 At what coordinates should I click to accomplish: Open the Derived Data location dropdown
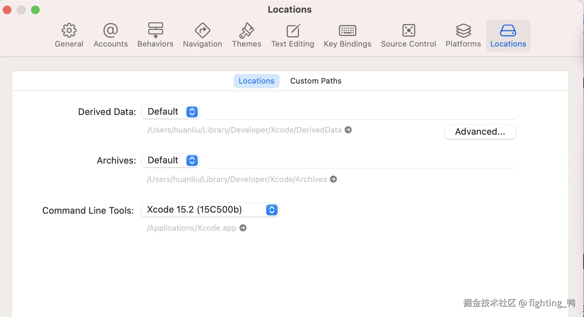171,112
